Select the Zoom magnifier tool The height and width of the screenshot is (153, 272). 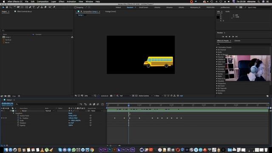click(x=11, y=7)
